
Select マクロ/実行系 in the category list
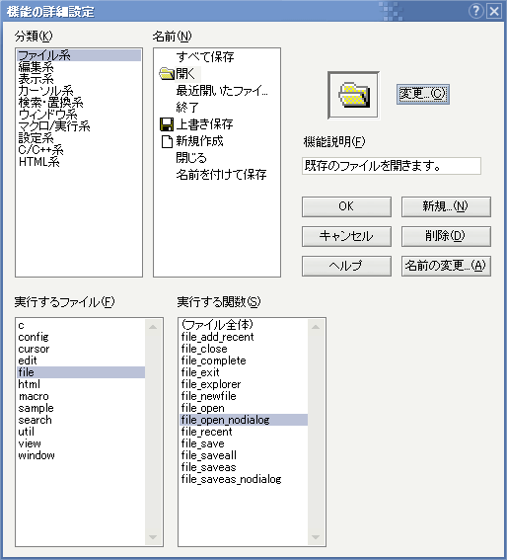click(54, 126)
